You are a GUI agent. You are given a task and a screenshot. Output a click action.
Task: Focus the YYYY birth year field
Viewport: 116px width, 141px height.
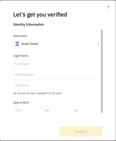[28, 111]
